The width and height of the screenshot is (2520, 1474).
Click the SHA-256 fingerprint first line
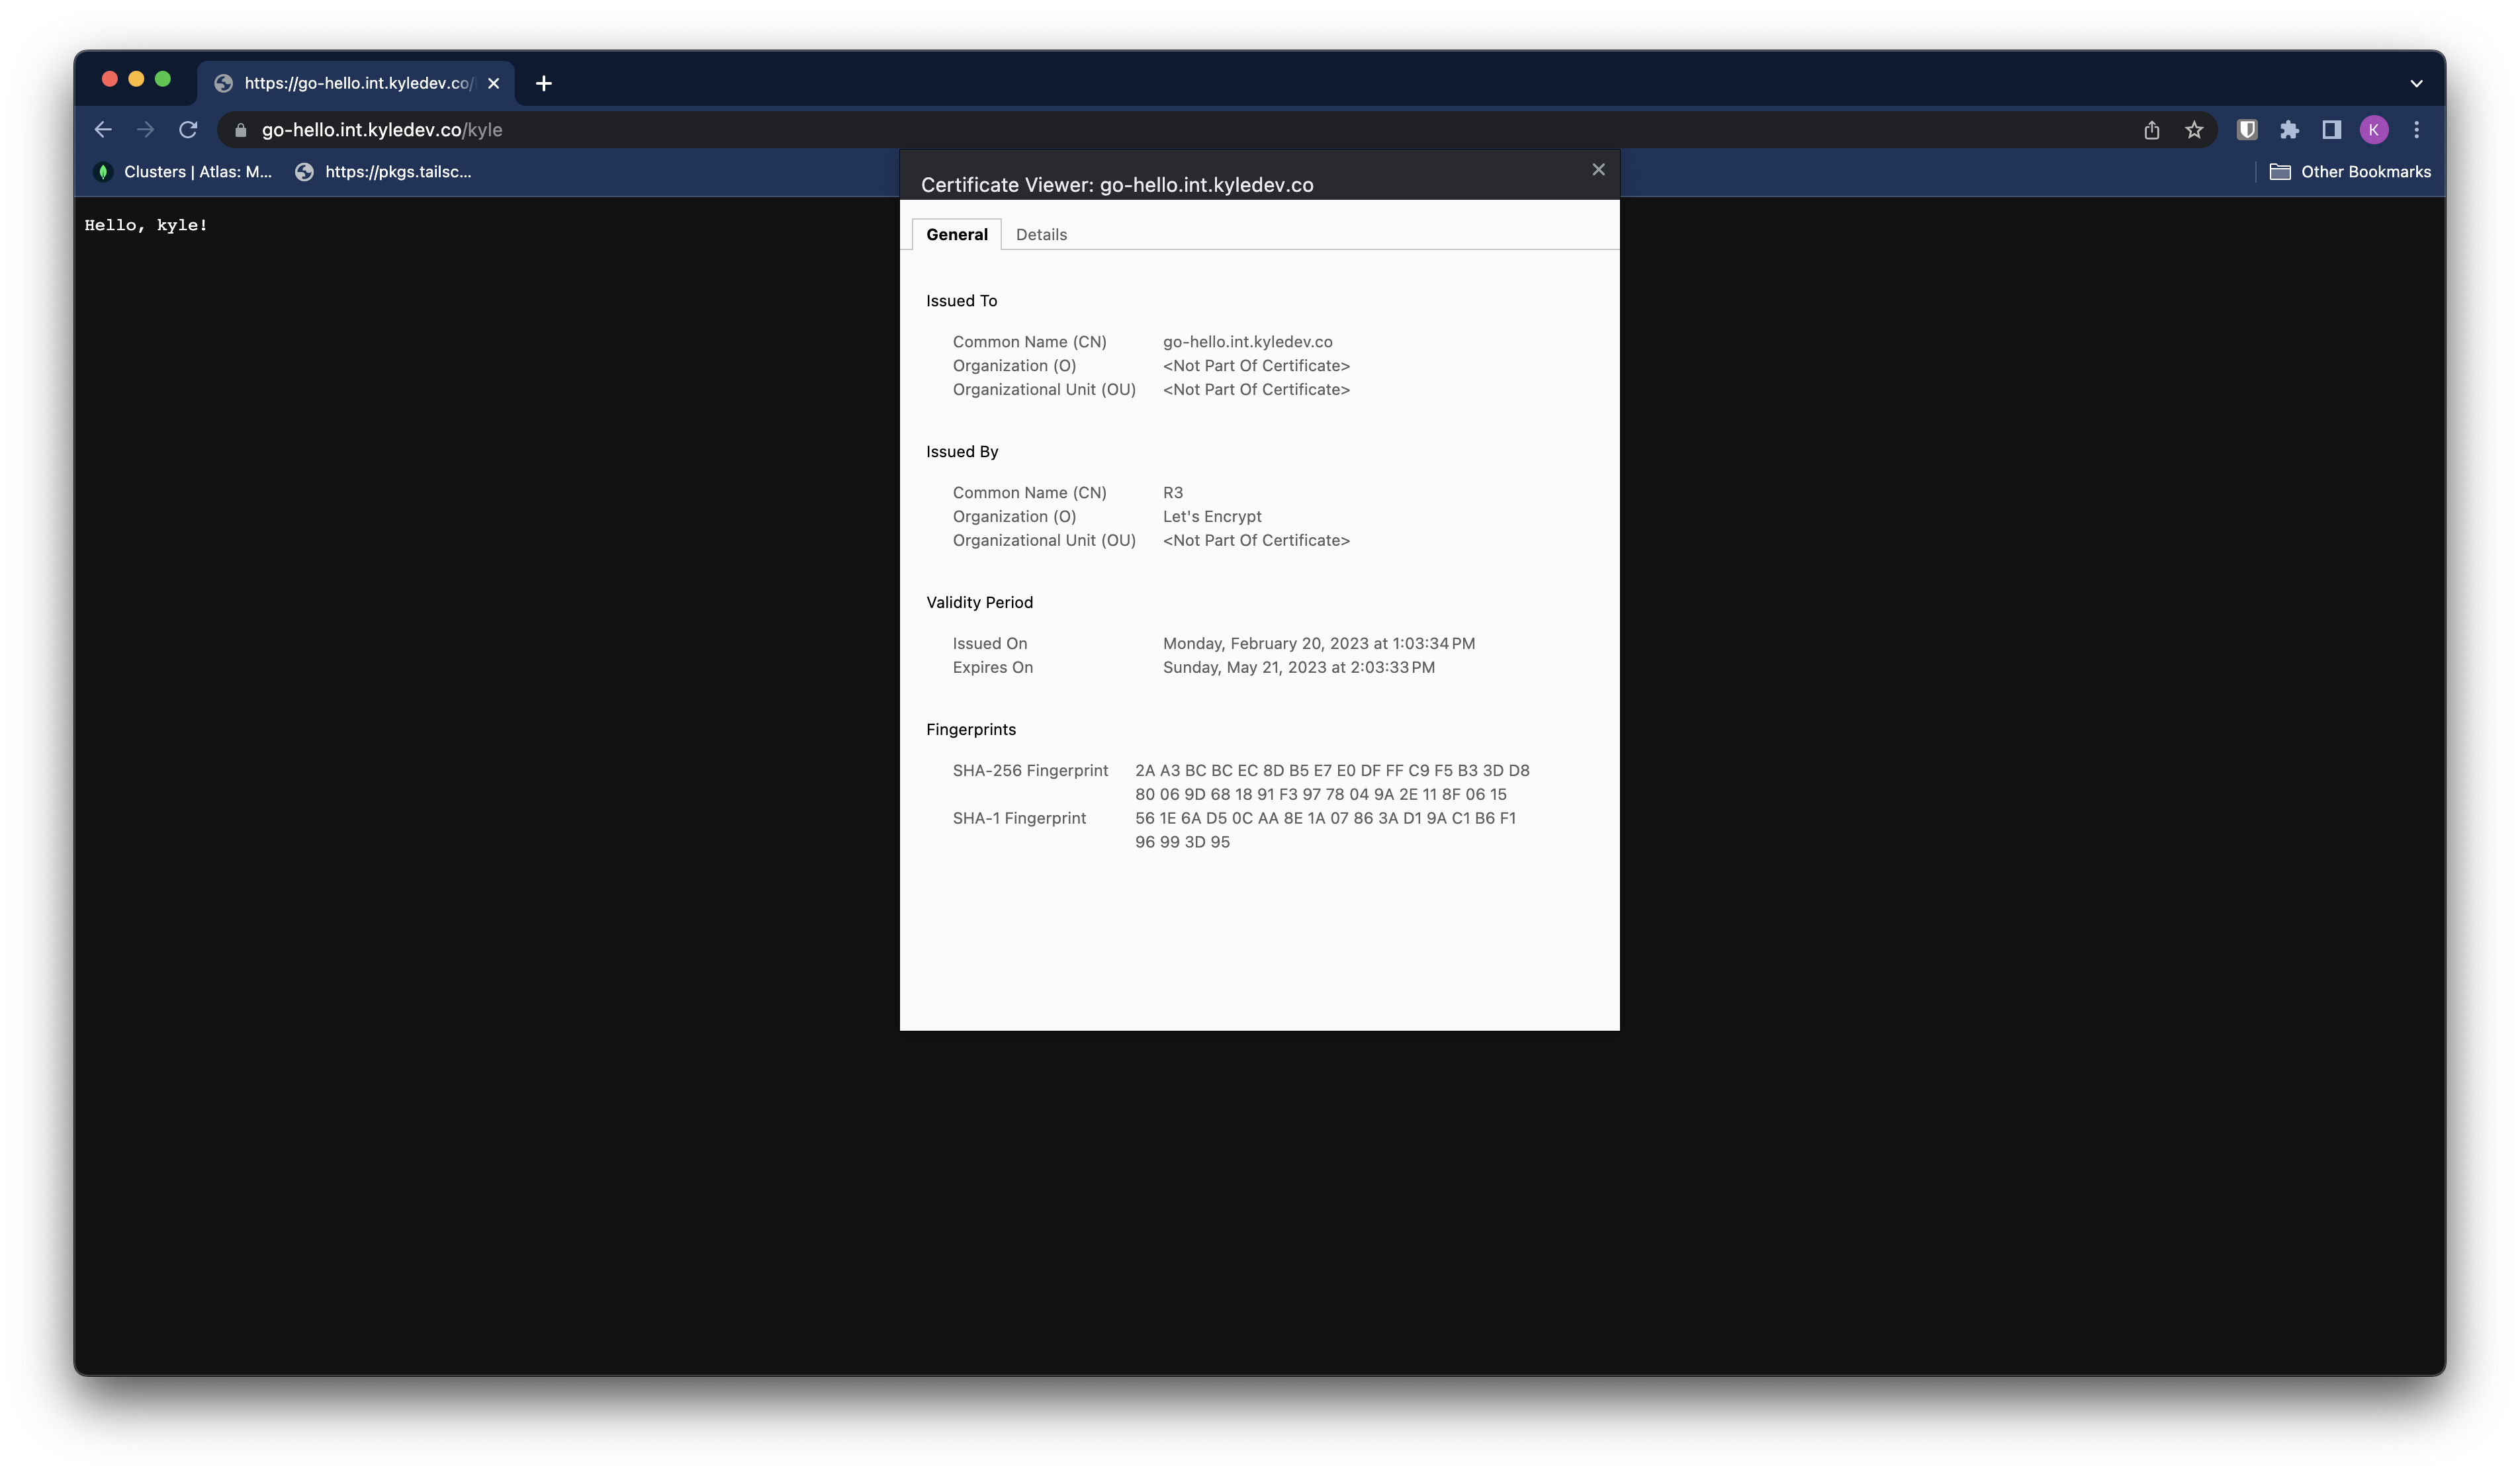(1332, 770)
